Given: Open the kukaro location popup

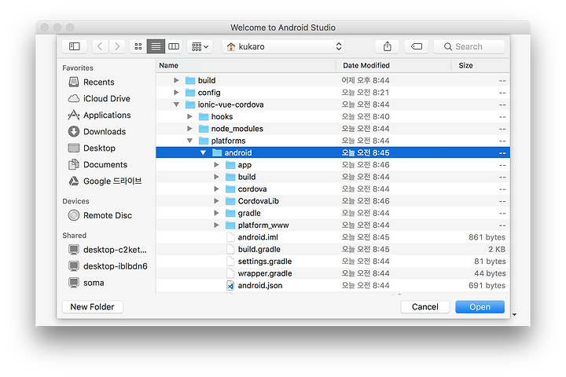Looking at the screenshot, I should [283, 46].
